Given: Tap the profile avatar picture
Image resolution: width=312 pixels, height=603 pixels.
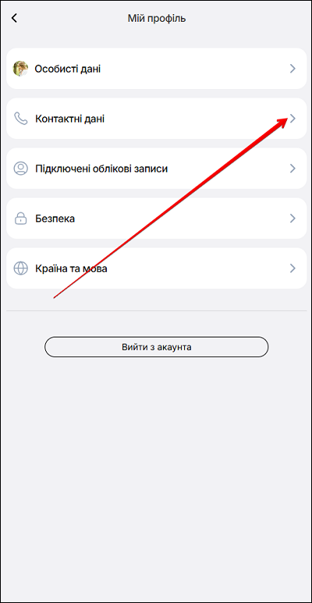Looking at the screenshot, I should [x=20, y=69].
